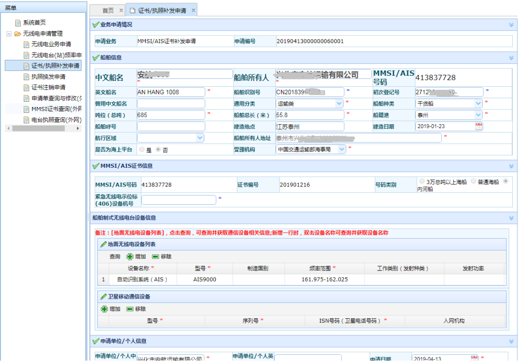Collapse the 业务申请情况 section
The image size is (518, 361).
tap(511, 25)
